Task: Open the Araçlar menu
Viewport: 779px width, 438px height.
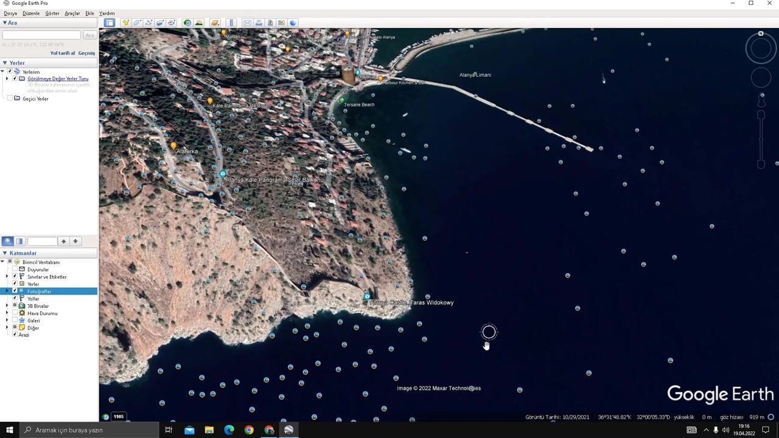Action: click(72, 13)
